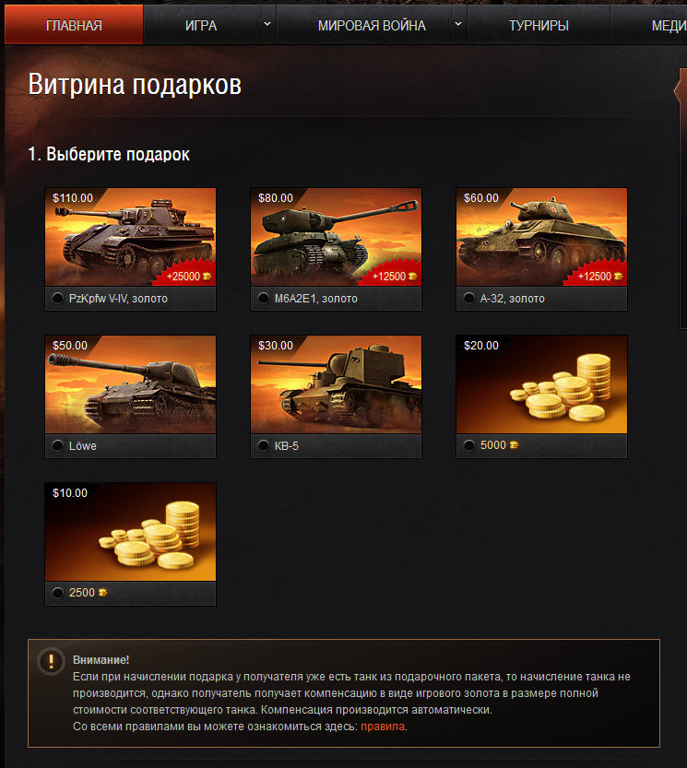Click +12500 bonus badge on M6A2E1

[395, 277]
